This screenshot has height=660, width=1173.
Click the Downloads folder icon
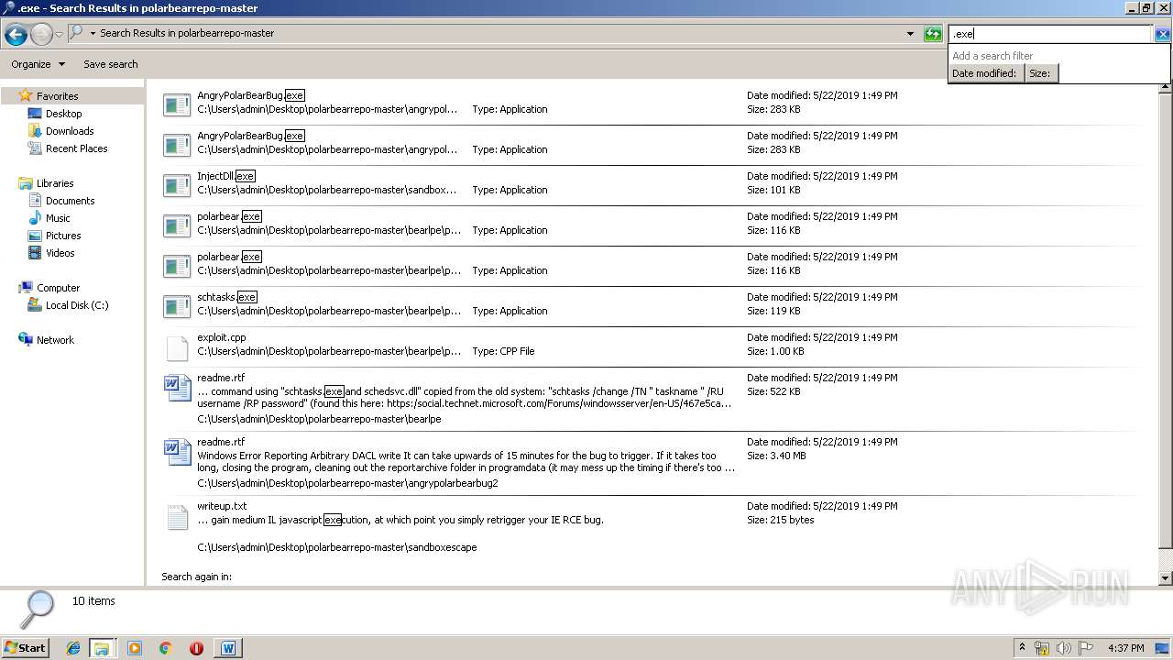click(35, 131)
